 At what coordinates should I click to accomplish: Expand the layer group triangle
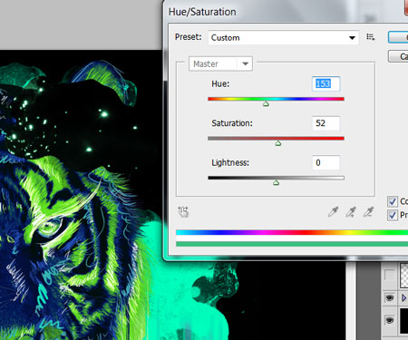[x=403, y=297]
